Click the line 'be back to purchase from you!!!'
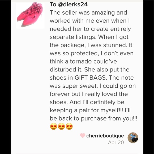Image resolution: width=154 pixels, height=154 pixels. 93,118
